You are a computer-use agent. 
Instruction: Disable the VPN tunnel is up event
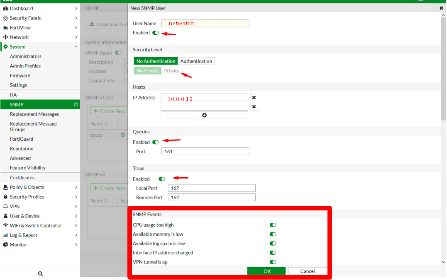click(x=273, y=262)
